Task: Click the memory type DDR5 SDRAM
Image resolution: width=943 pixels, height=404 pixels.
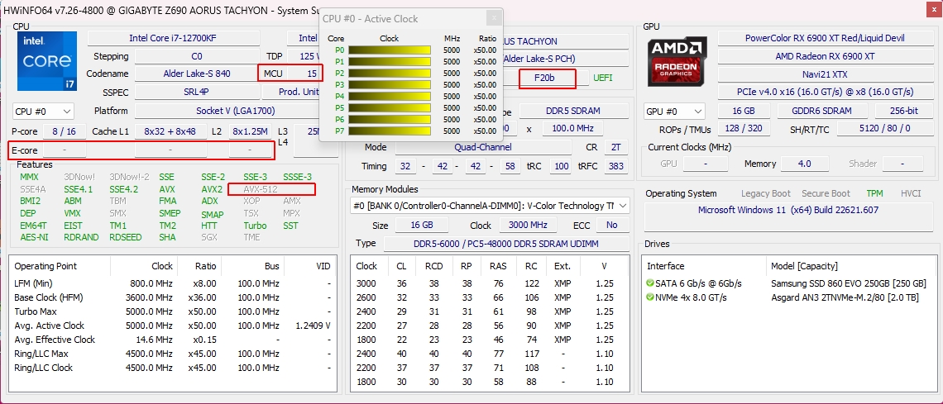Action: pyautogui.click(x=574, y=111)
